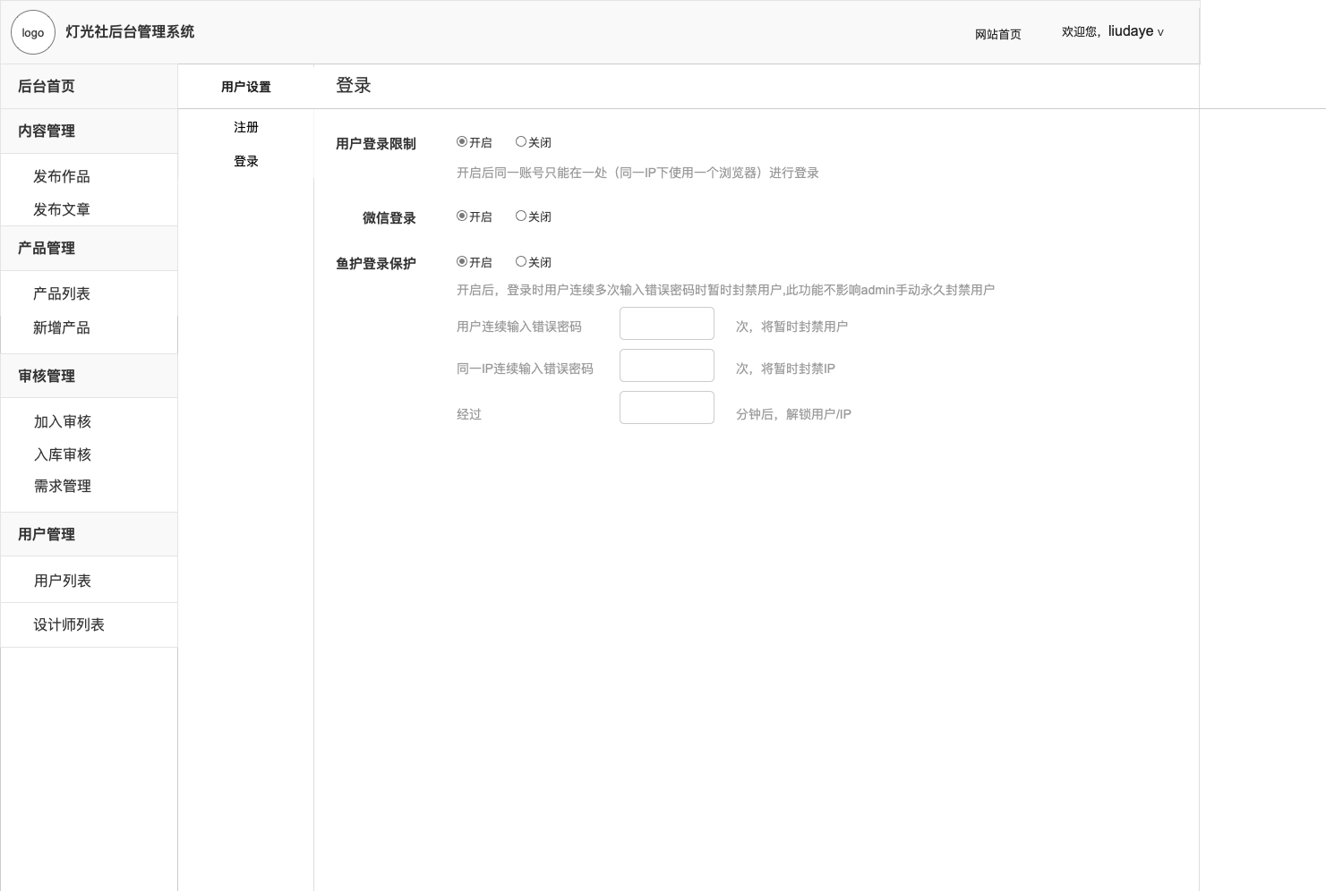Enable 用户登录限制 with 开启 radio
Screen dimensions: 1326x891
point(462,141)
